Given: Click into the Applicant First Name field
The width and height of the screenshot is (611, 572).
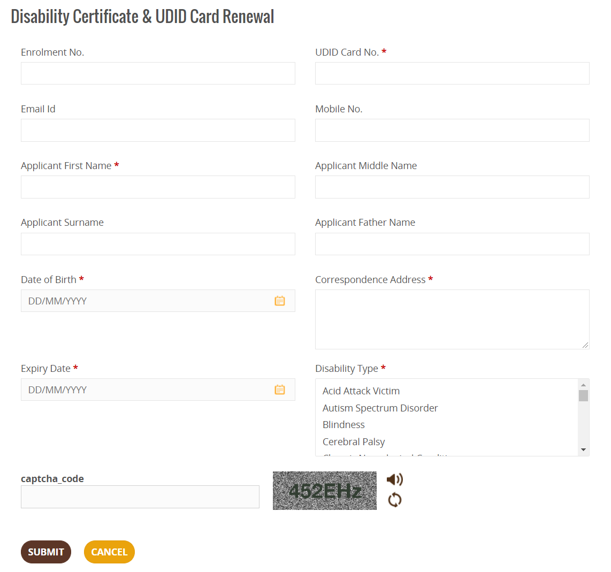Looking at the screenshot, I should [x=158, y=187].
